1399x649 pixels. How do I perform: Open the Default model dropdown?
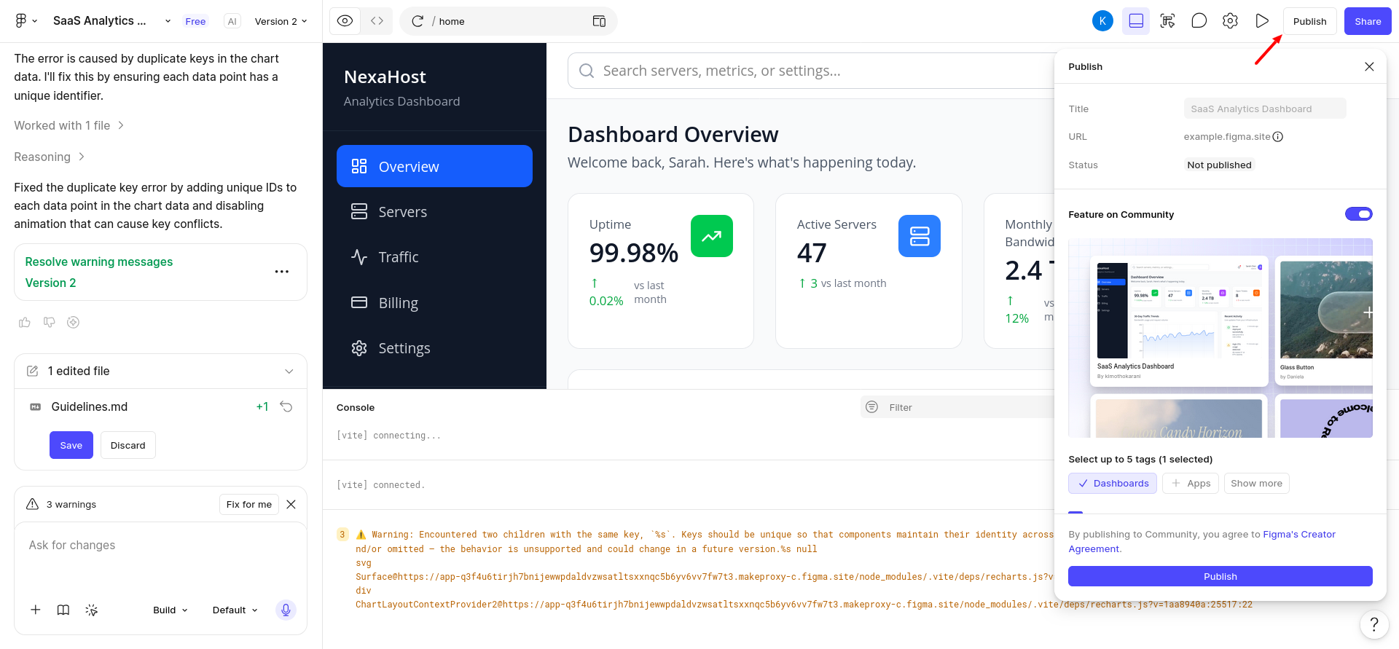click(x=235, y=610)
